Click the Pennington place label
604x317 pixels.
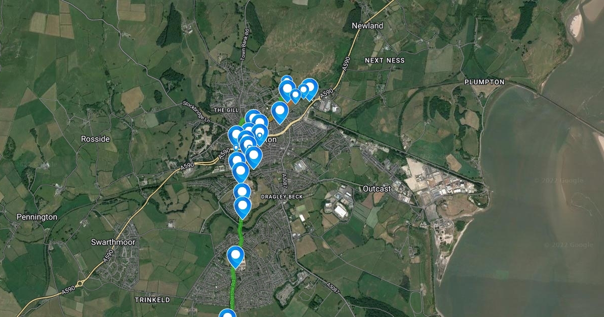coord(37,217)
